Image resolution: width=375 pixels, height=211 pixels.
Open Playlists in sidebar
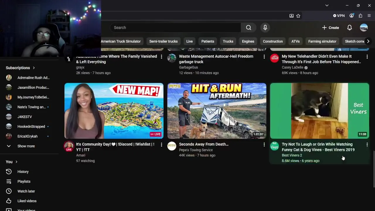coord(29,181)
